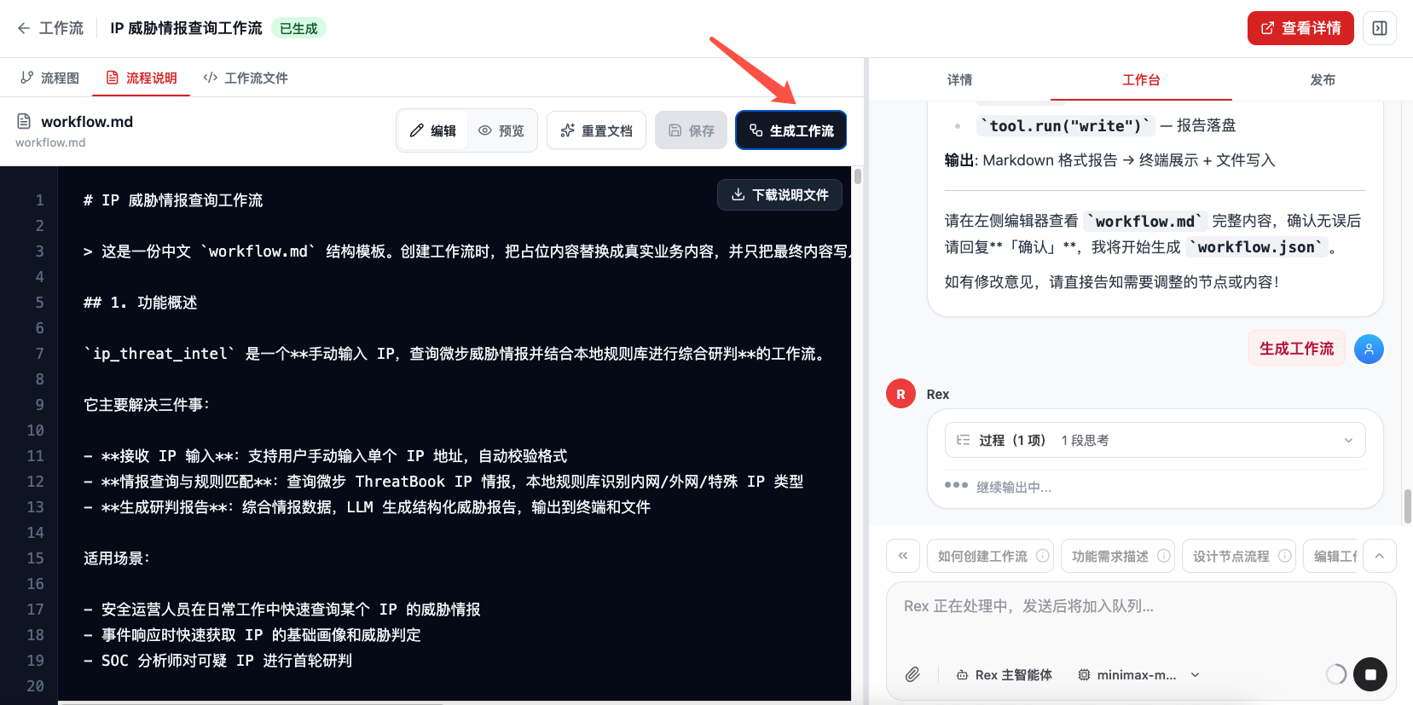Toggle the side panel layout icon
The image size is (1413, 705).
[1380, 28]
